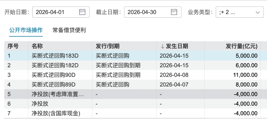The image size is (267, 119).
Task: Select the 净投放(考虑降准置… row
Action: (x=57, y=94)
